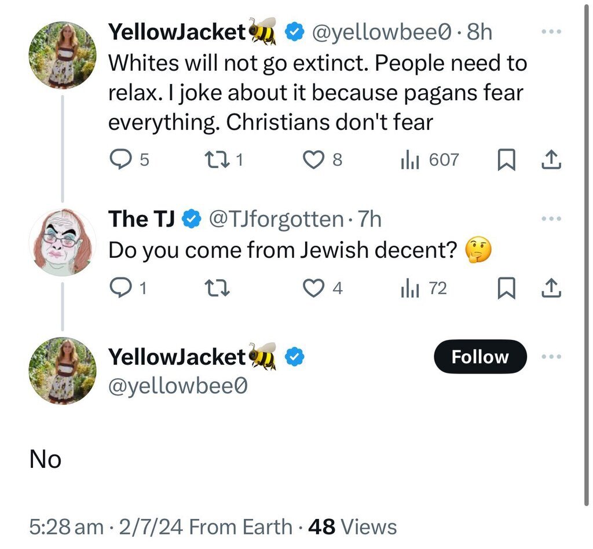Follow the YellowJacket account
Image resolution: width=593 pixels, height=549 pixels.
(480, 357)
